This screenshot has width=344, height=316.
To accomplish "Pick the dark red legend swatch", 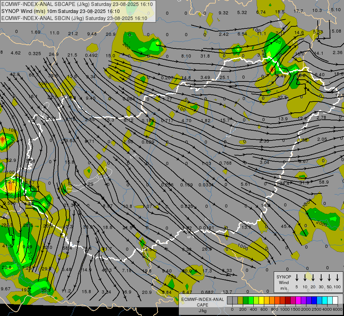I will click(288, 301).
